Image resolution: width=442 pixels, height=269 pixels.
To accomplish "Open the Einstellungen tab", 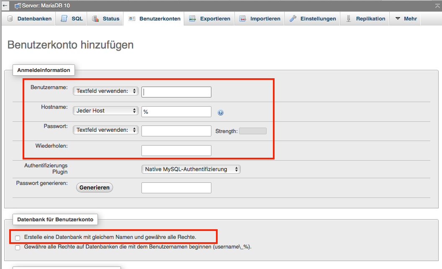I will [x=313, y=19].
